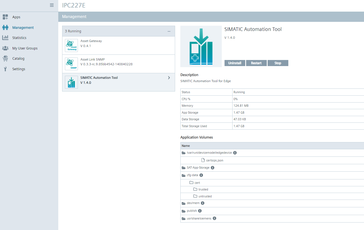This screenshot has width=364, height=230.
Task: Click the Asset Gateway app icon
Action: pos(71,45)
